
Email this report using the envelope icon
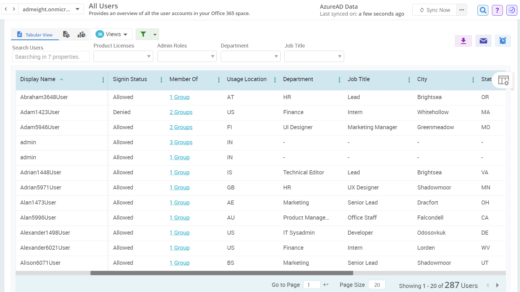[483, 41]
